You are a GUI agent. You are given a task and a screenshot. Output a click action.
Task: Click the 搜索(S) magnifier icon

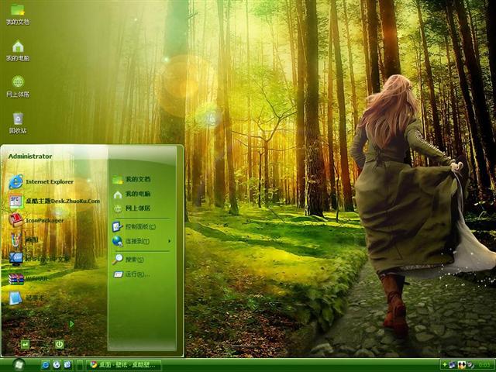(x=117, y=260)
